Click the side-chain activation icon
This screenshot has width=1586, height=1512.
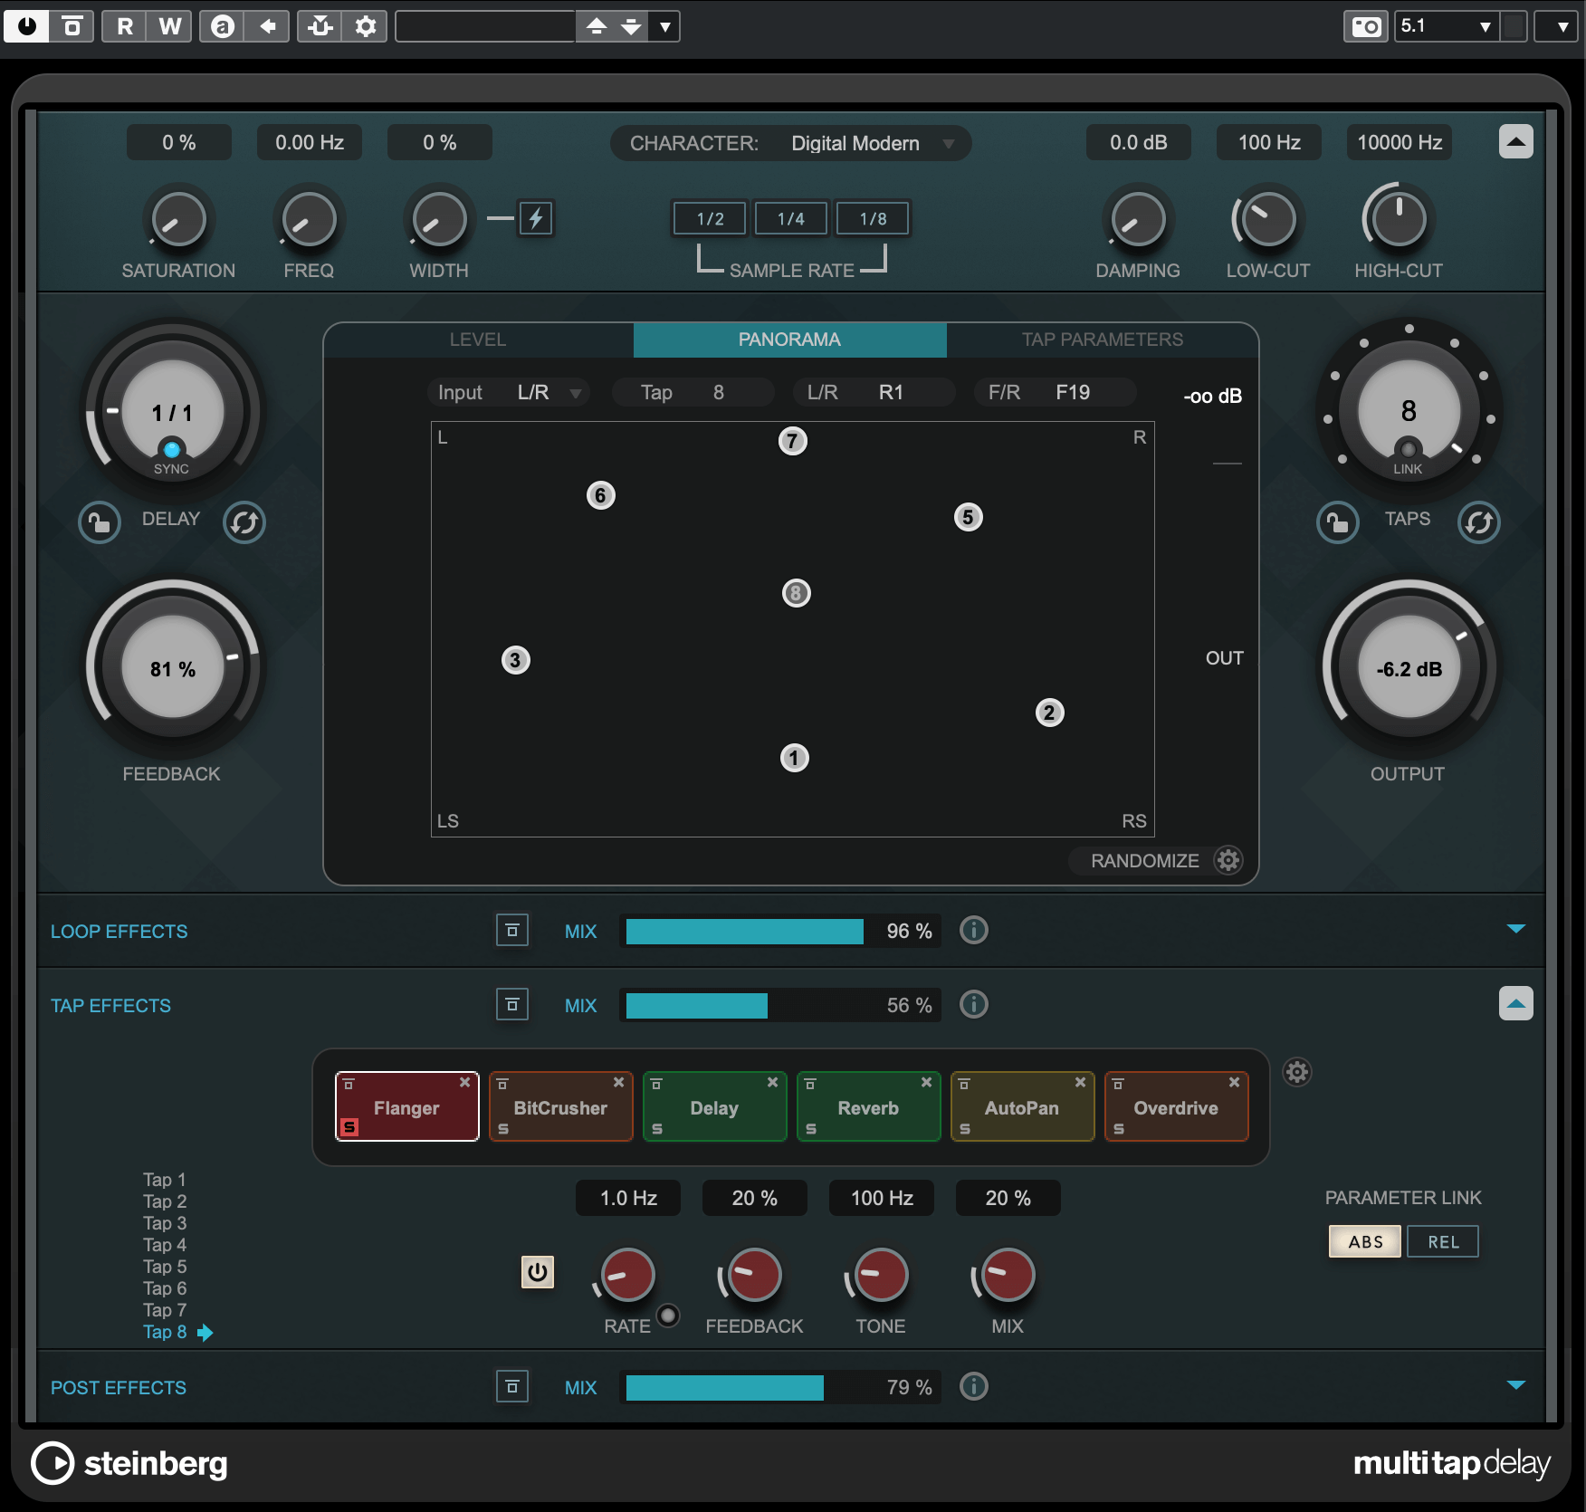(x=320, y=26)
